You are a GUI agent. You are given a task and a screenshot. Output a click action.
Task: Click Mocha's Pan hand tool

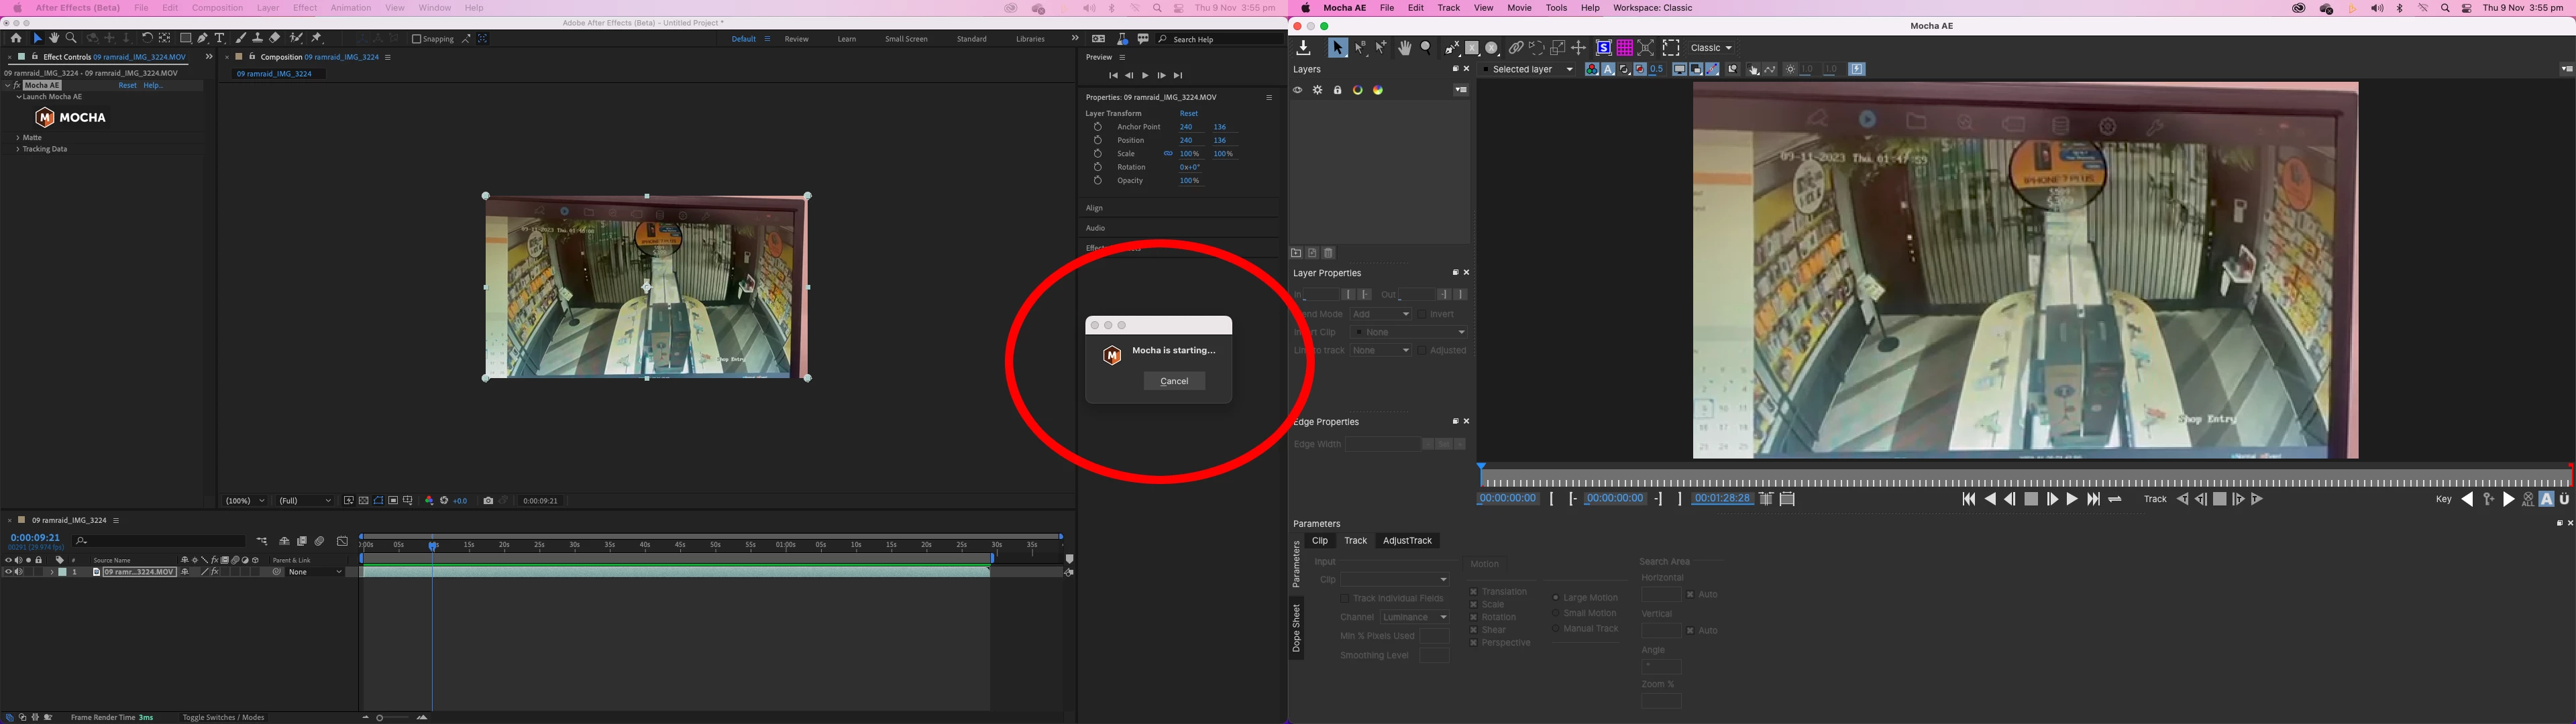(x=1405, y=48)
